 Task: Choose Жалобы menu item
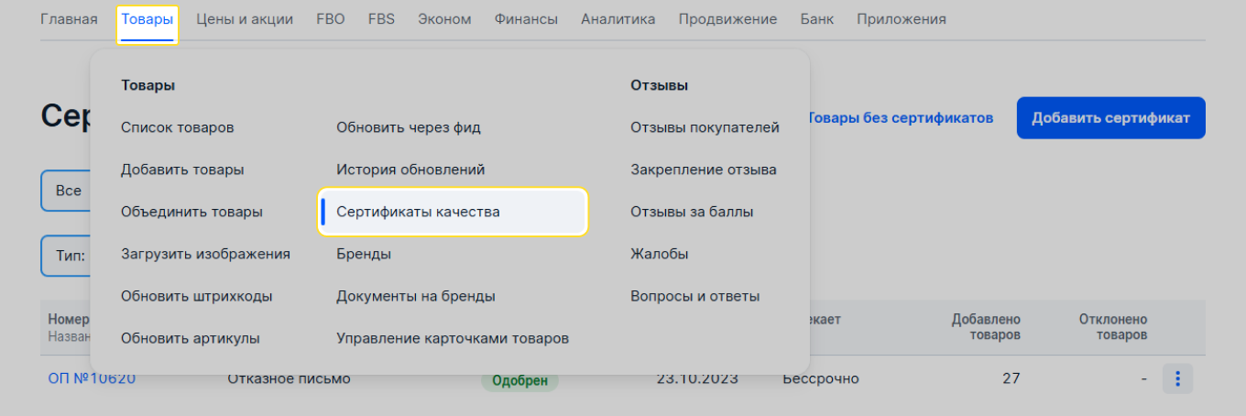tap(660, 254)
